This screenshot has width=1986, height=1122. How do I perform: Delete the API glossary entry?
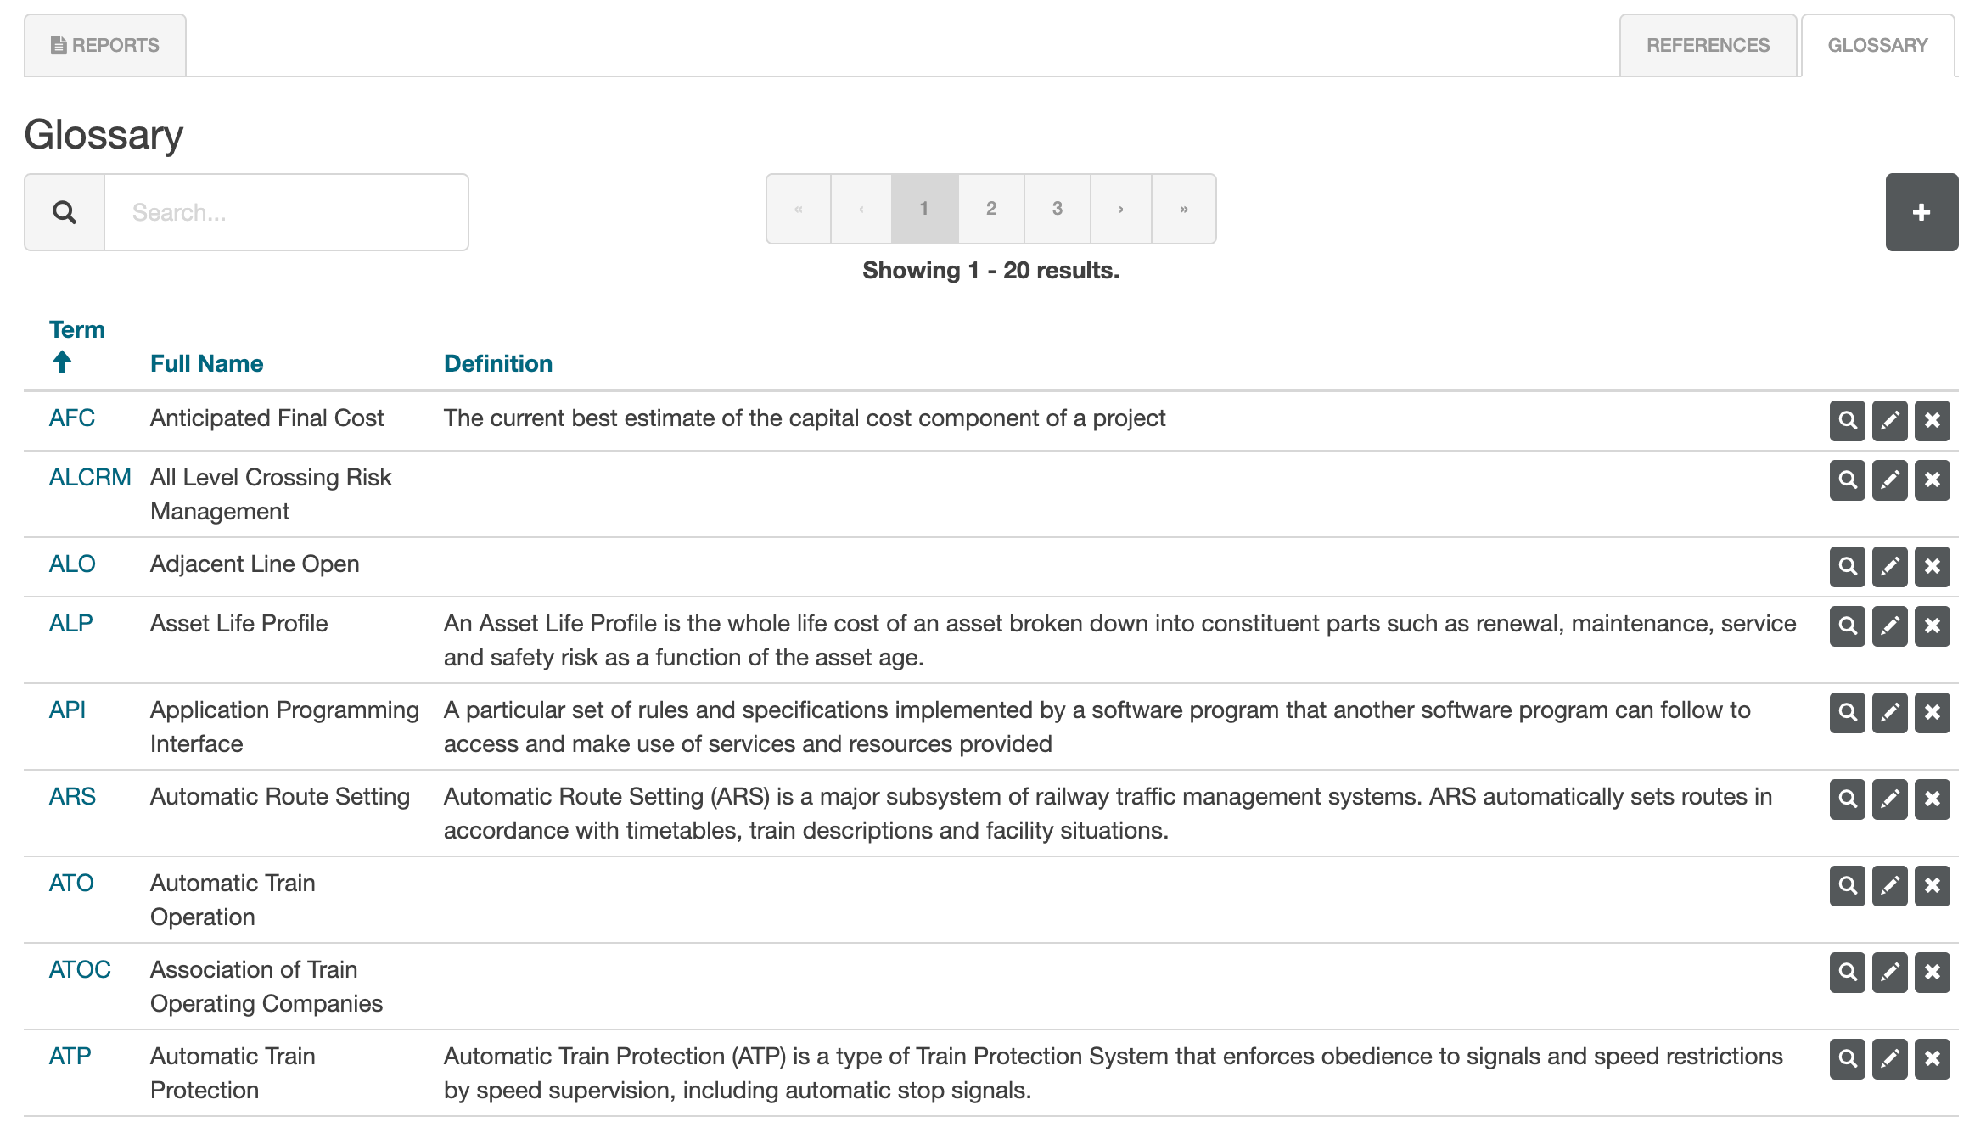click(1932, 712)
